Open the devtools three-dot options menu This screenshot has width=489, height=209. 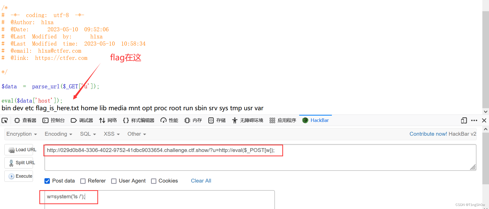click(474, 120)
